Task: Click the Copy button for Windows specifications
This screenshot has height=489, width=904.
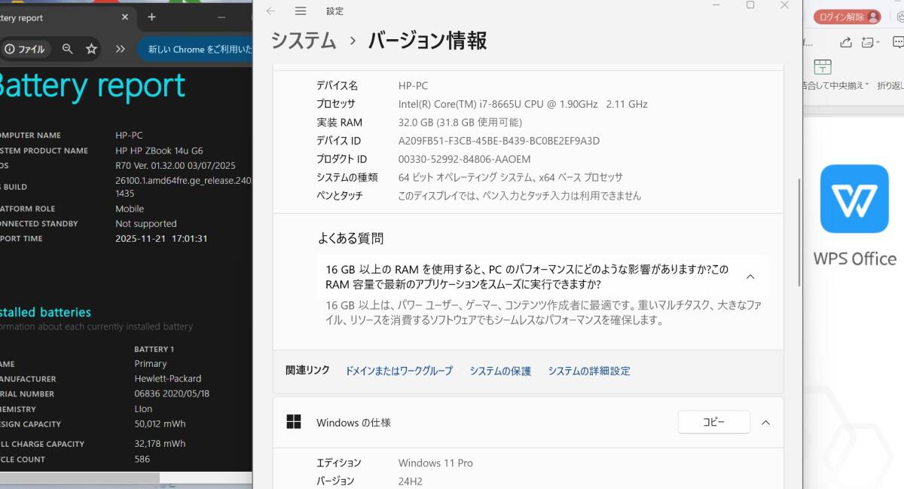Action: coord(714,422)
